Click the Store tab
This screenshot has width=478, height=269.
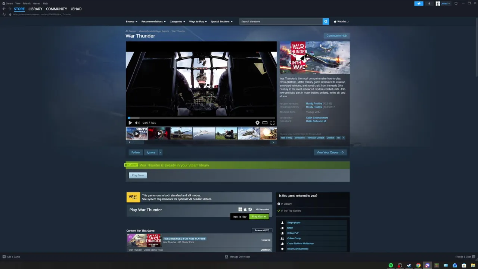click(19, 9)
